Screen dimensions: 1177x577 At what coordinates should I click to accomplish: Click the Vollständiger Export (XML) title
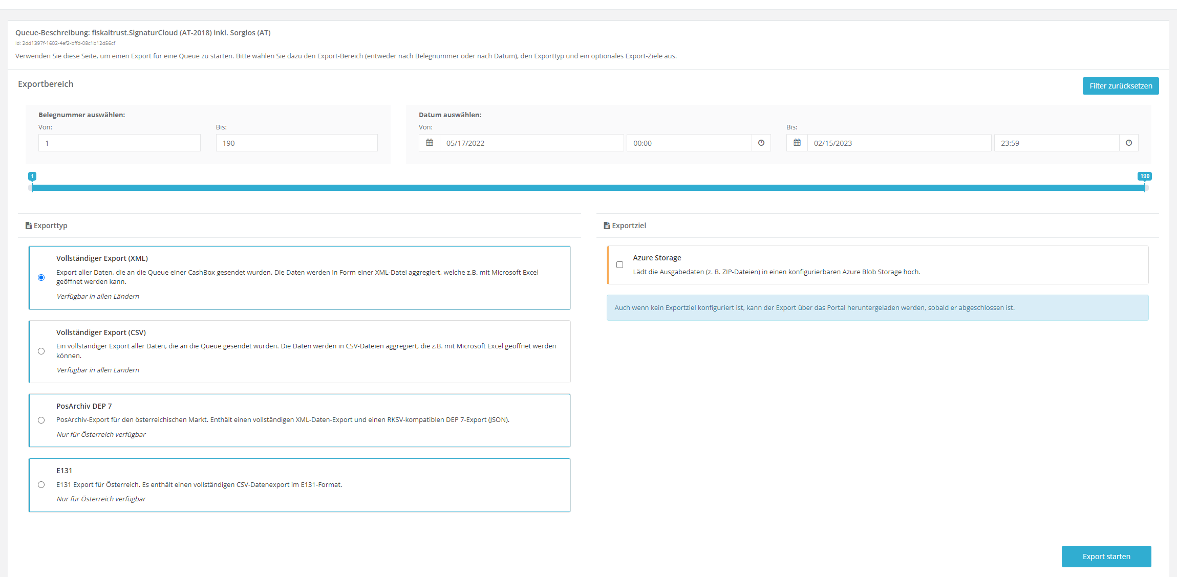click(102, 258)
